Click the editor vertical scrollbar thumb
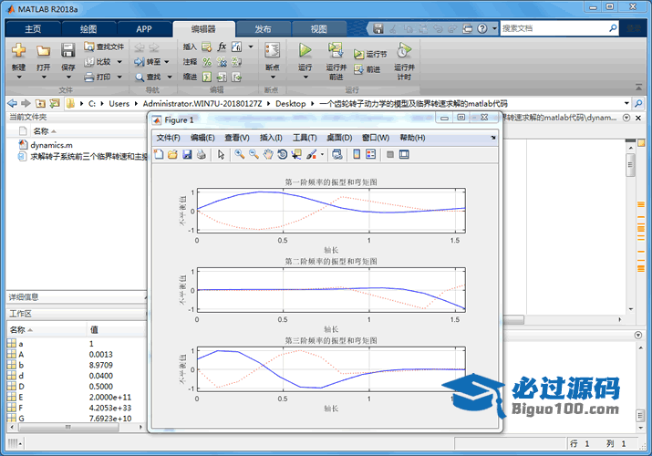Image resolution: width=652 pixels, height=456 pixels. pos(630,164)
